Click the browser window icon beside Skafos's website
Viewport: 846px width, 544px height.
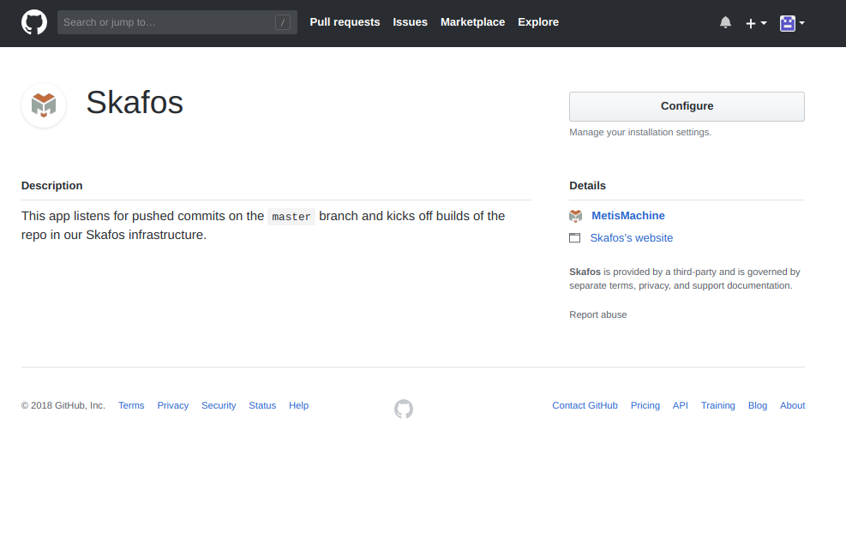click(x=574, y=238)
